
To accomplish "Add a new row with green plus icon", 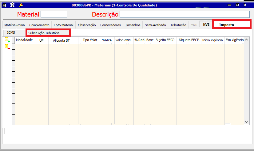I will click(7, 40).
